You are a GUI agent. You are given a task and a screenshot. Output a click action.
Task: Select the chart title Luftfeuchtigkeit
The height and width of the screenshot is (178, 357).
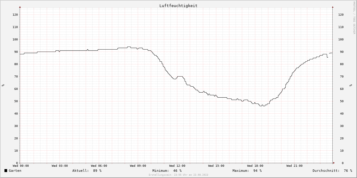(178, 6)
